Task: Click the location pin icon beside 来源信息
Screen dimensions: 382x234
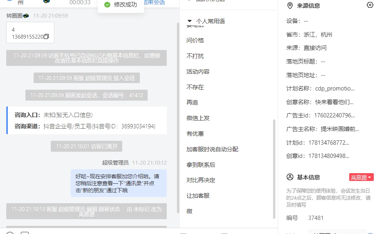Action: pos(290,5)
